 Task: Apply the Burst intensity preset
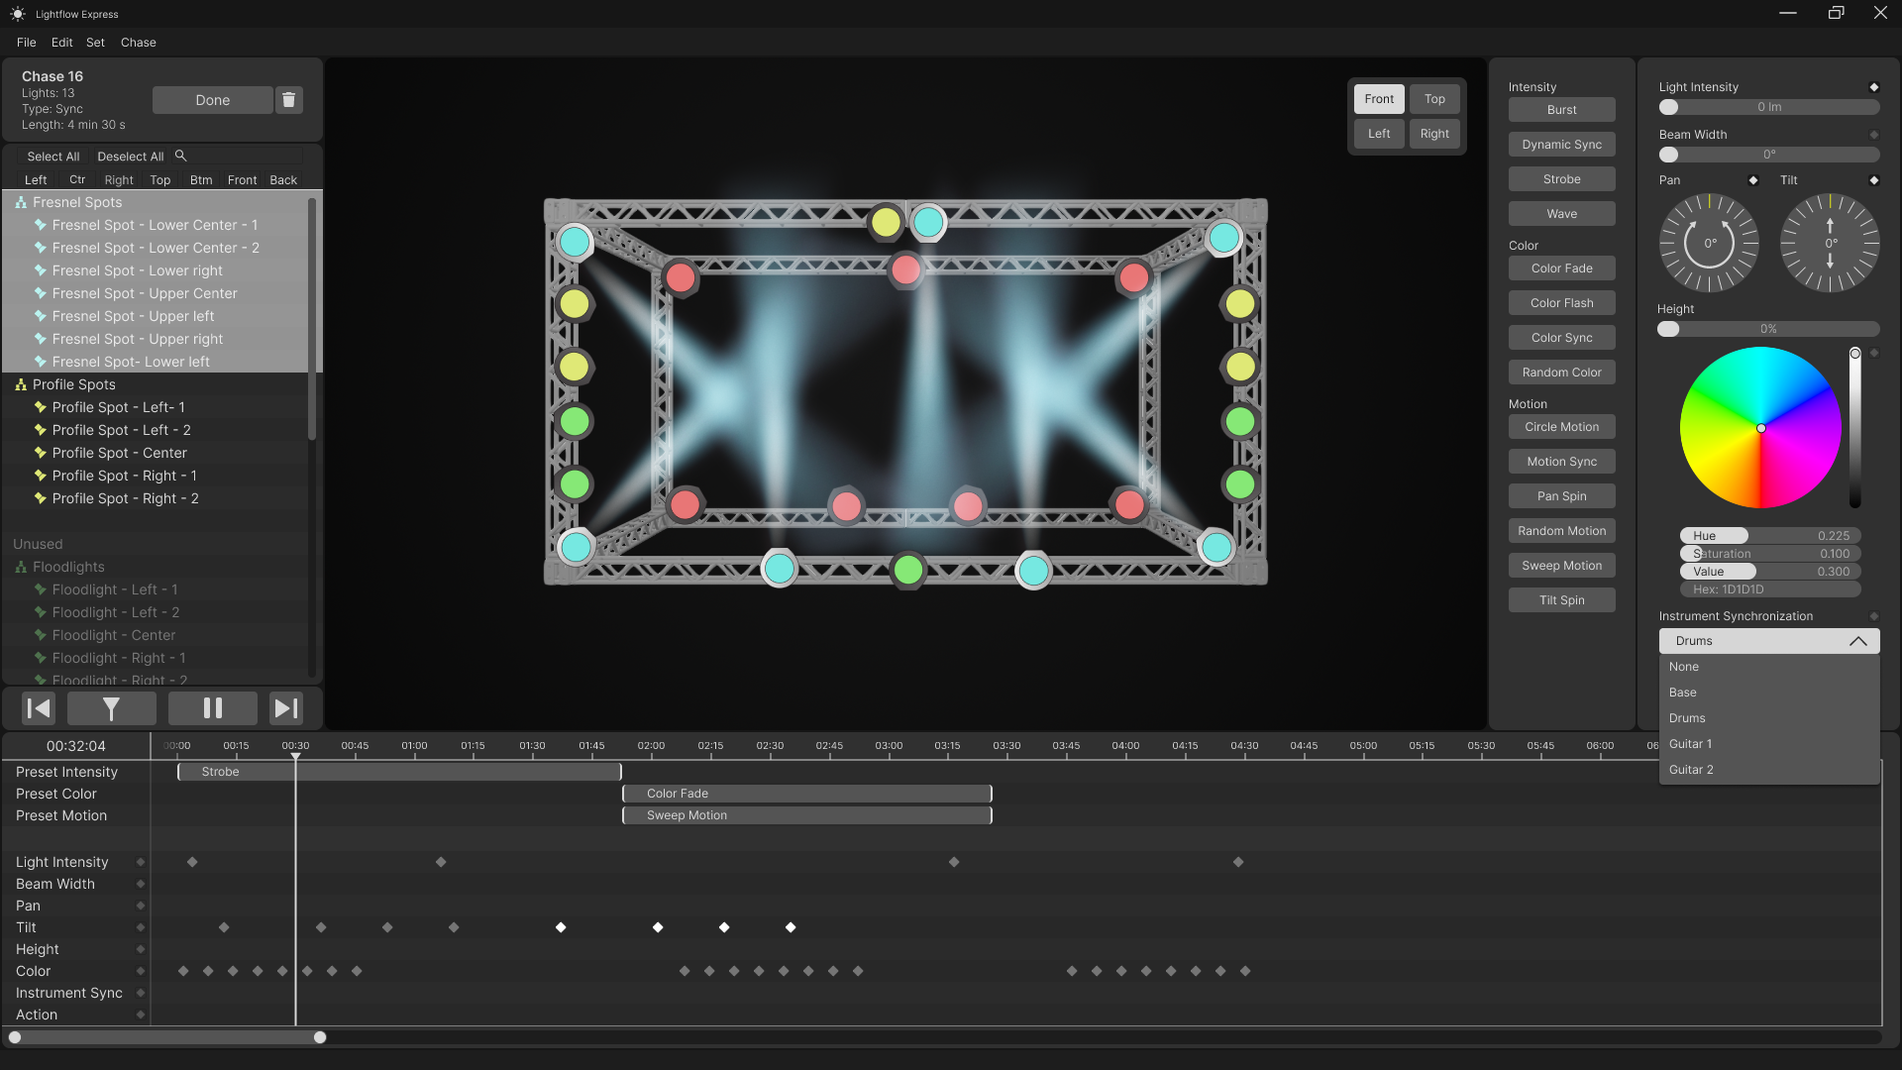coord(1561,110)
